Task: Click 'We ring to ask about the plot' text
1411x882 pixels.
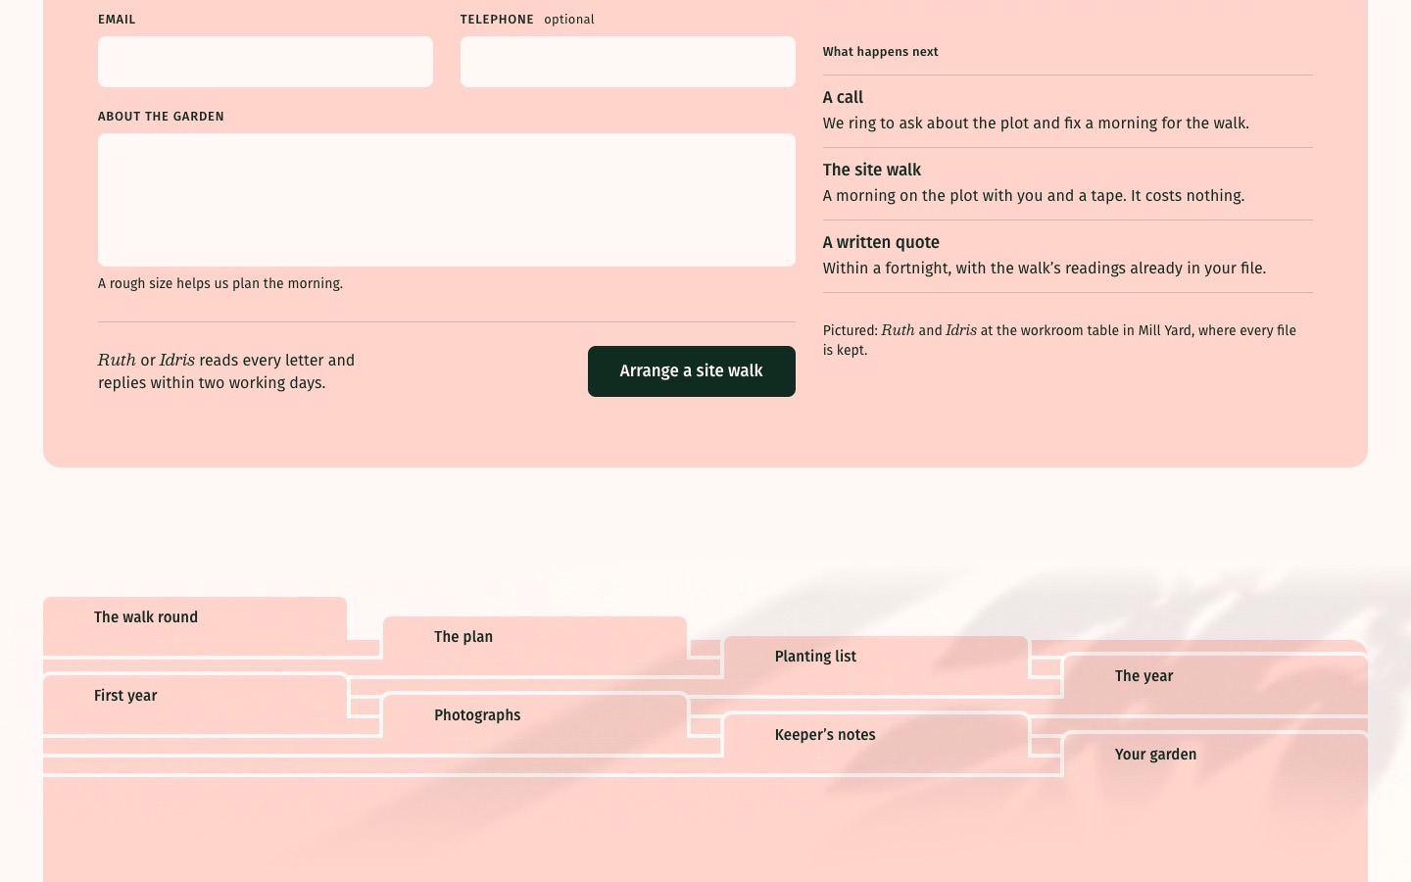Action: (1036, 122)
